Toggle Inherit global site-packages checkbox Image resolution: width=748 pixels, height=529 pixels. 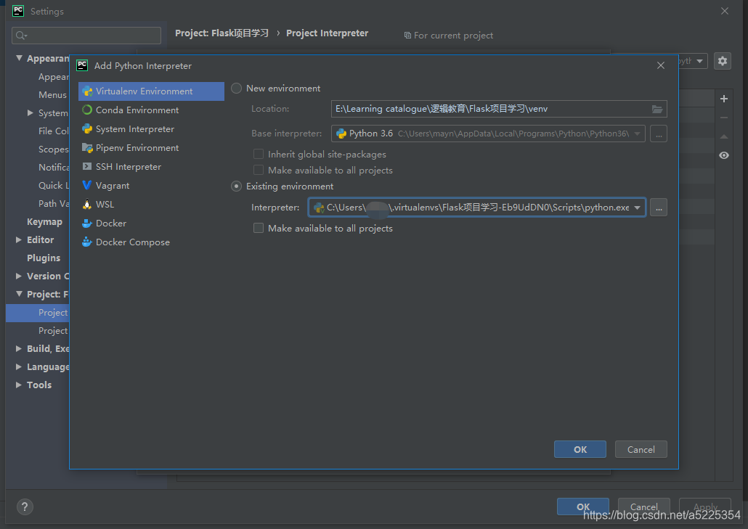[x=258, y=154]
